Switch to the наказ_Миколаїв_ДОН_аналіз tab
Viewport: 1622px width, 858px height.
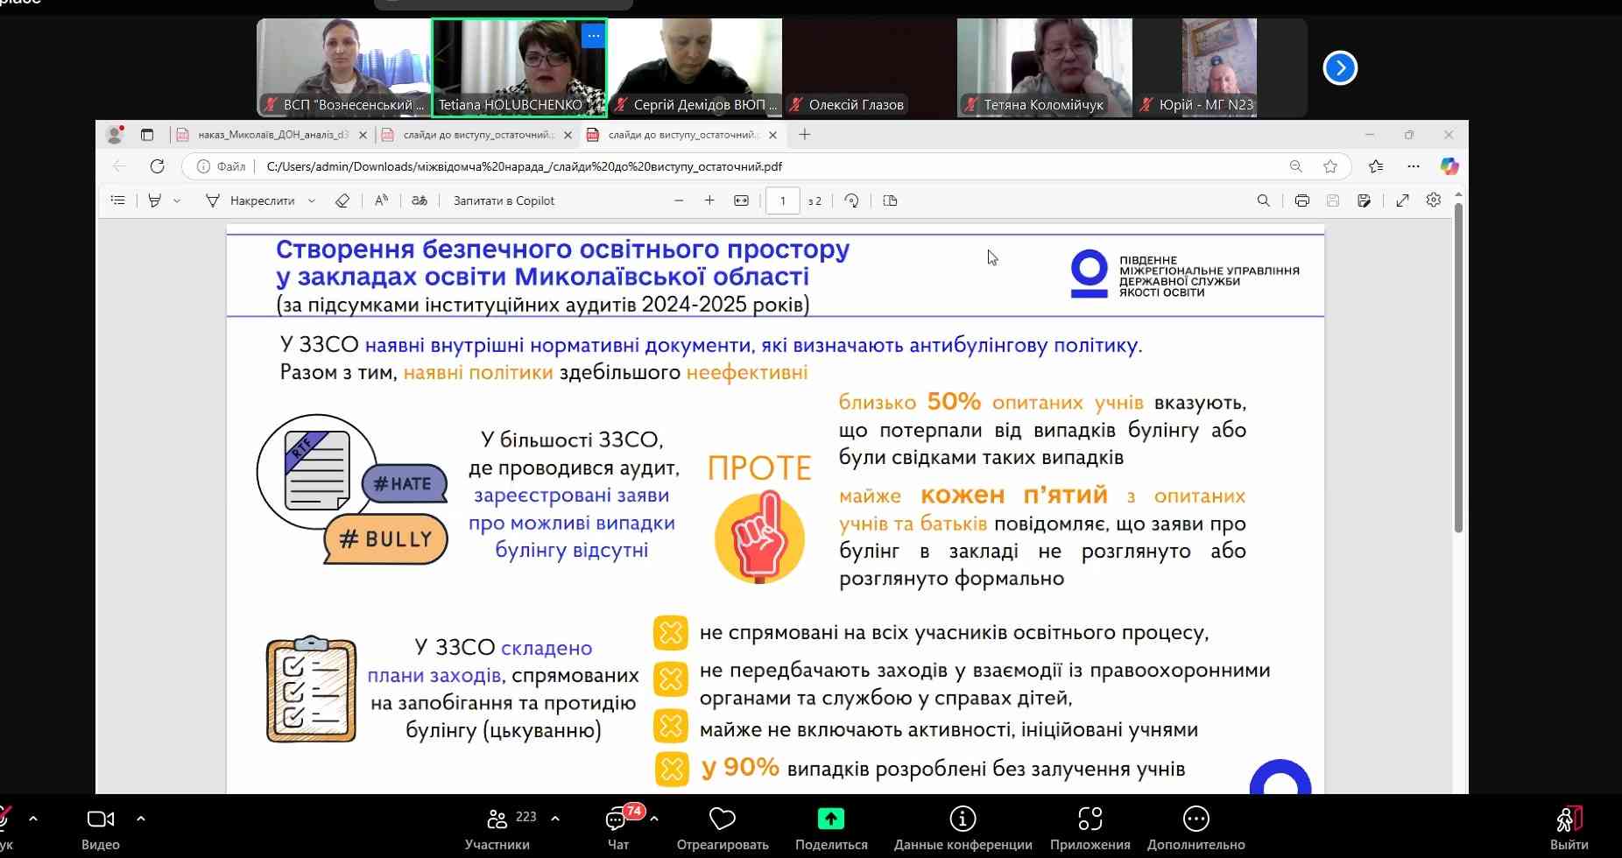click(272, 135)
